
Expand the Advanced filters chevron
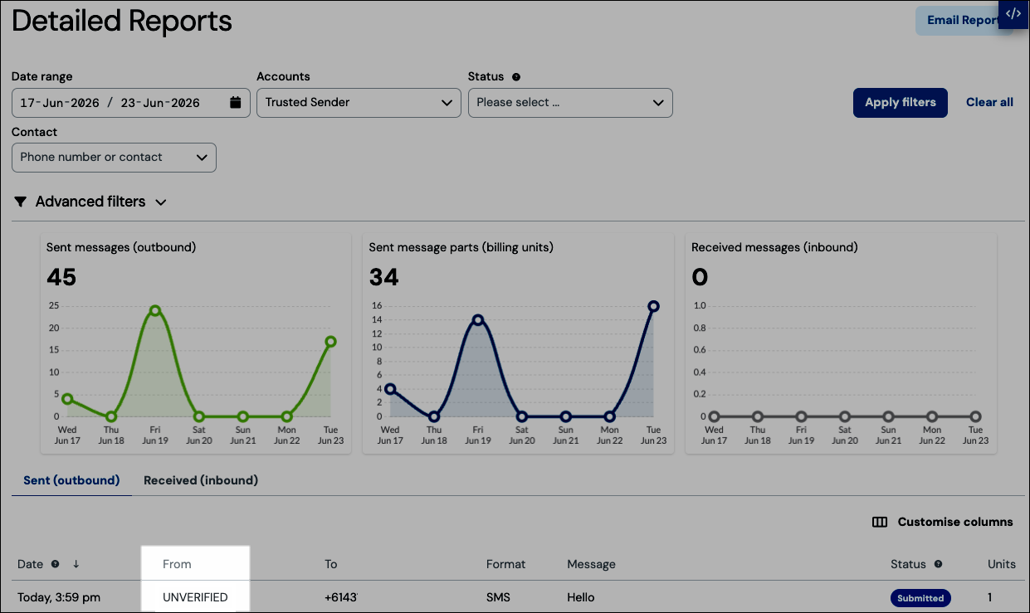click(161, 202)
